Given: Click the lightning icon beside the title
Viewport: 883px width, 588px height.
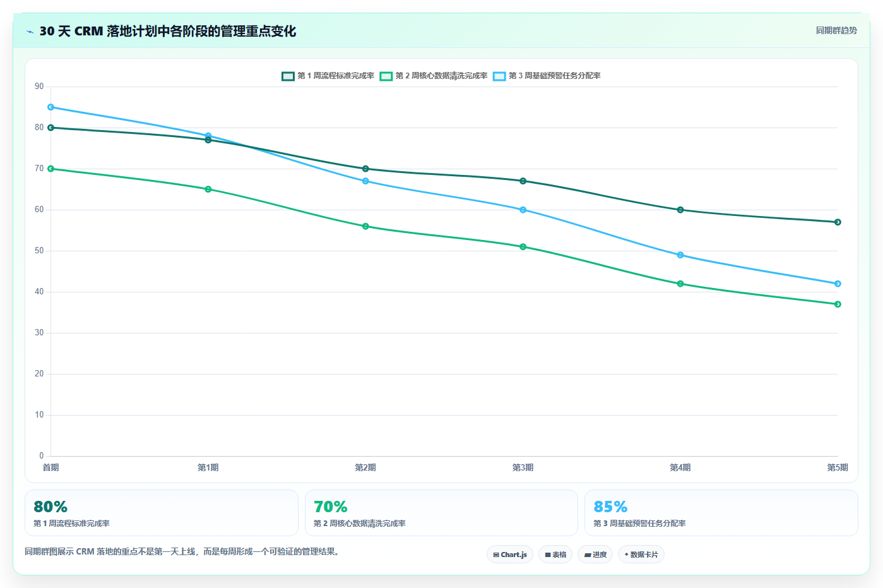Looking at the screenshot, I should [30, 32].
